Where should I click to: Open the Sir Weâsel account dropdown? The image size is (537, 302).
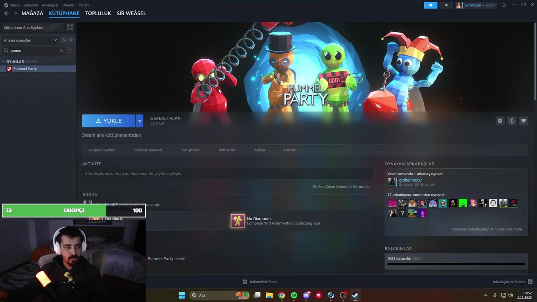coord(476,5)
